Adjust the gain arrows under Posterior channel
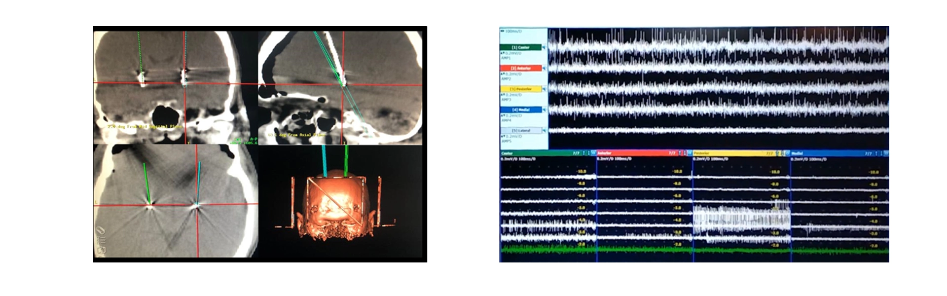947x296 pixels. pyautogui.click(x=503, y=94)
